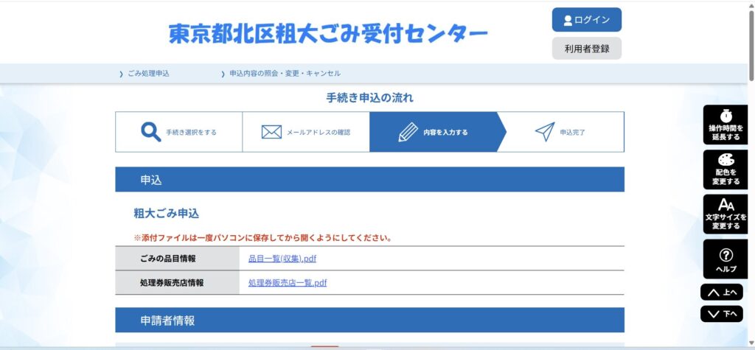Screen dimensions: 755x350
Task: Select the 手続き選択をする step label
Action: 191,133
